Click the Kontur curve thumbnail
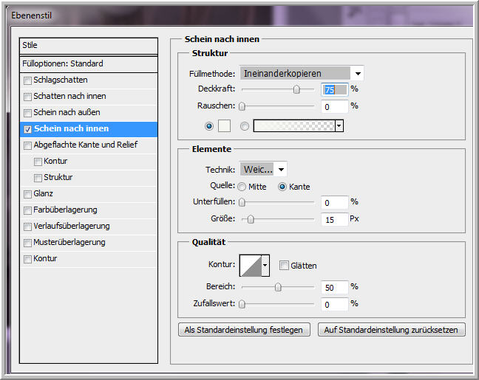 point(251,266)
